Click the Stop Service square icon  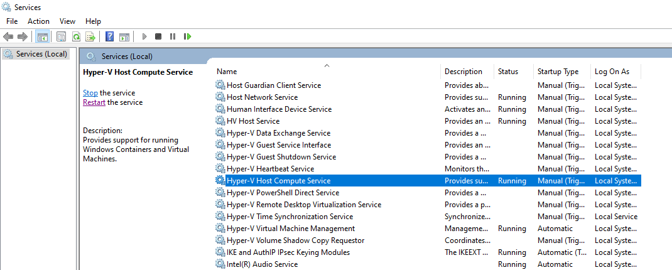point(158,36)
